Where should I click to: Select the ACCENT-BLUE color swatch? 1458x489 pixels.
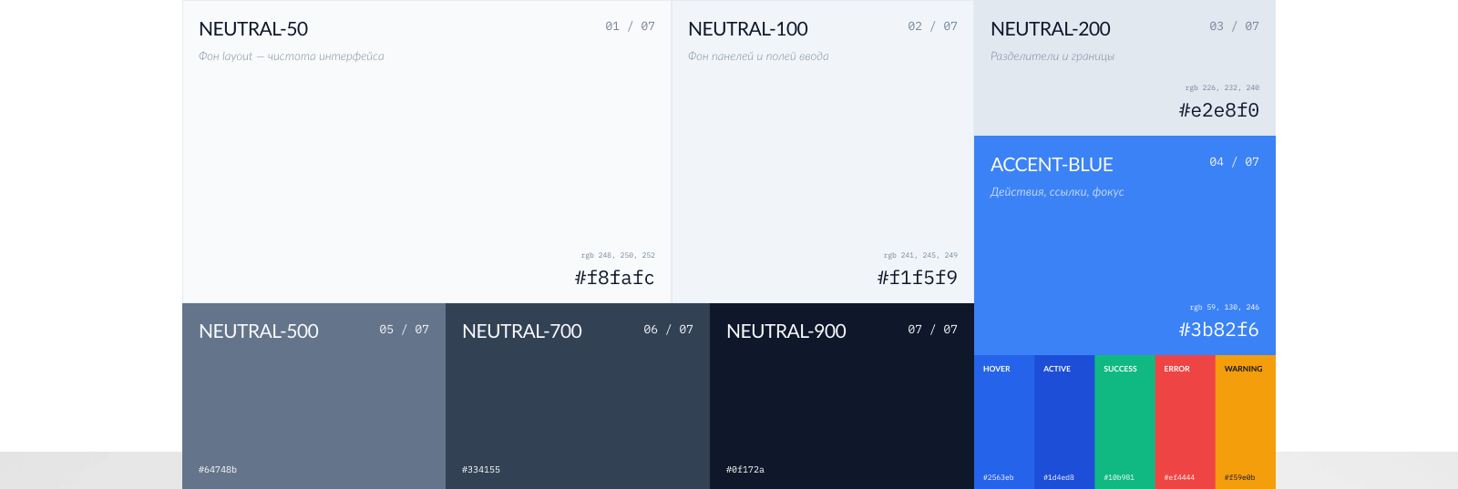[1124, 246]
